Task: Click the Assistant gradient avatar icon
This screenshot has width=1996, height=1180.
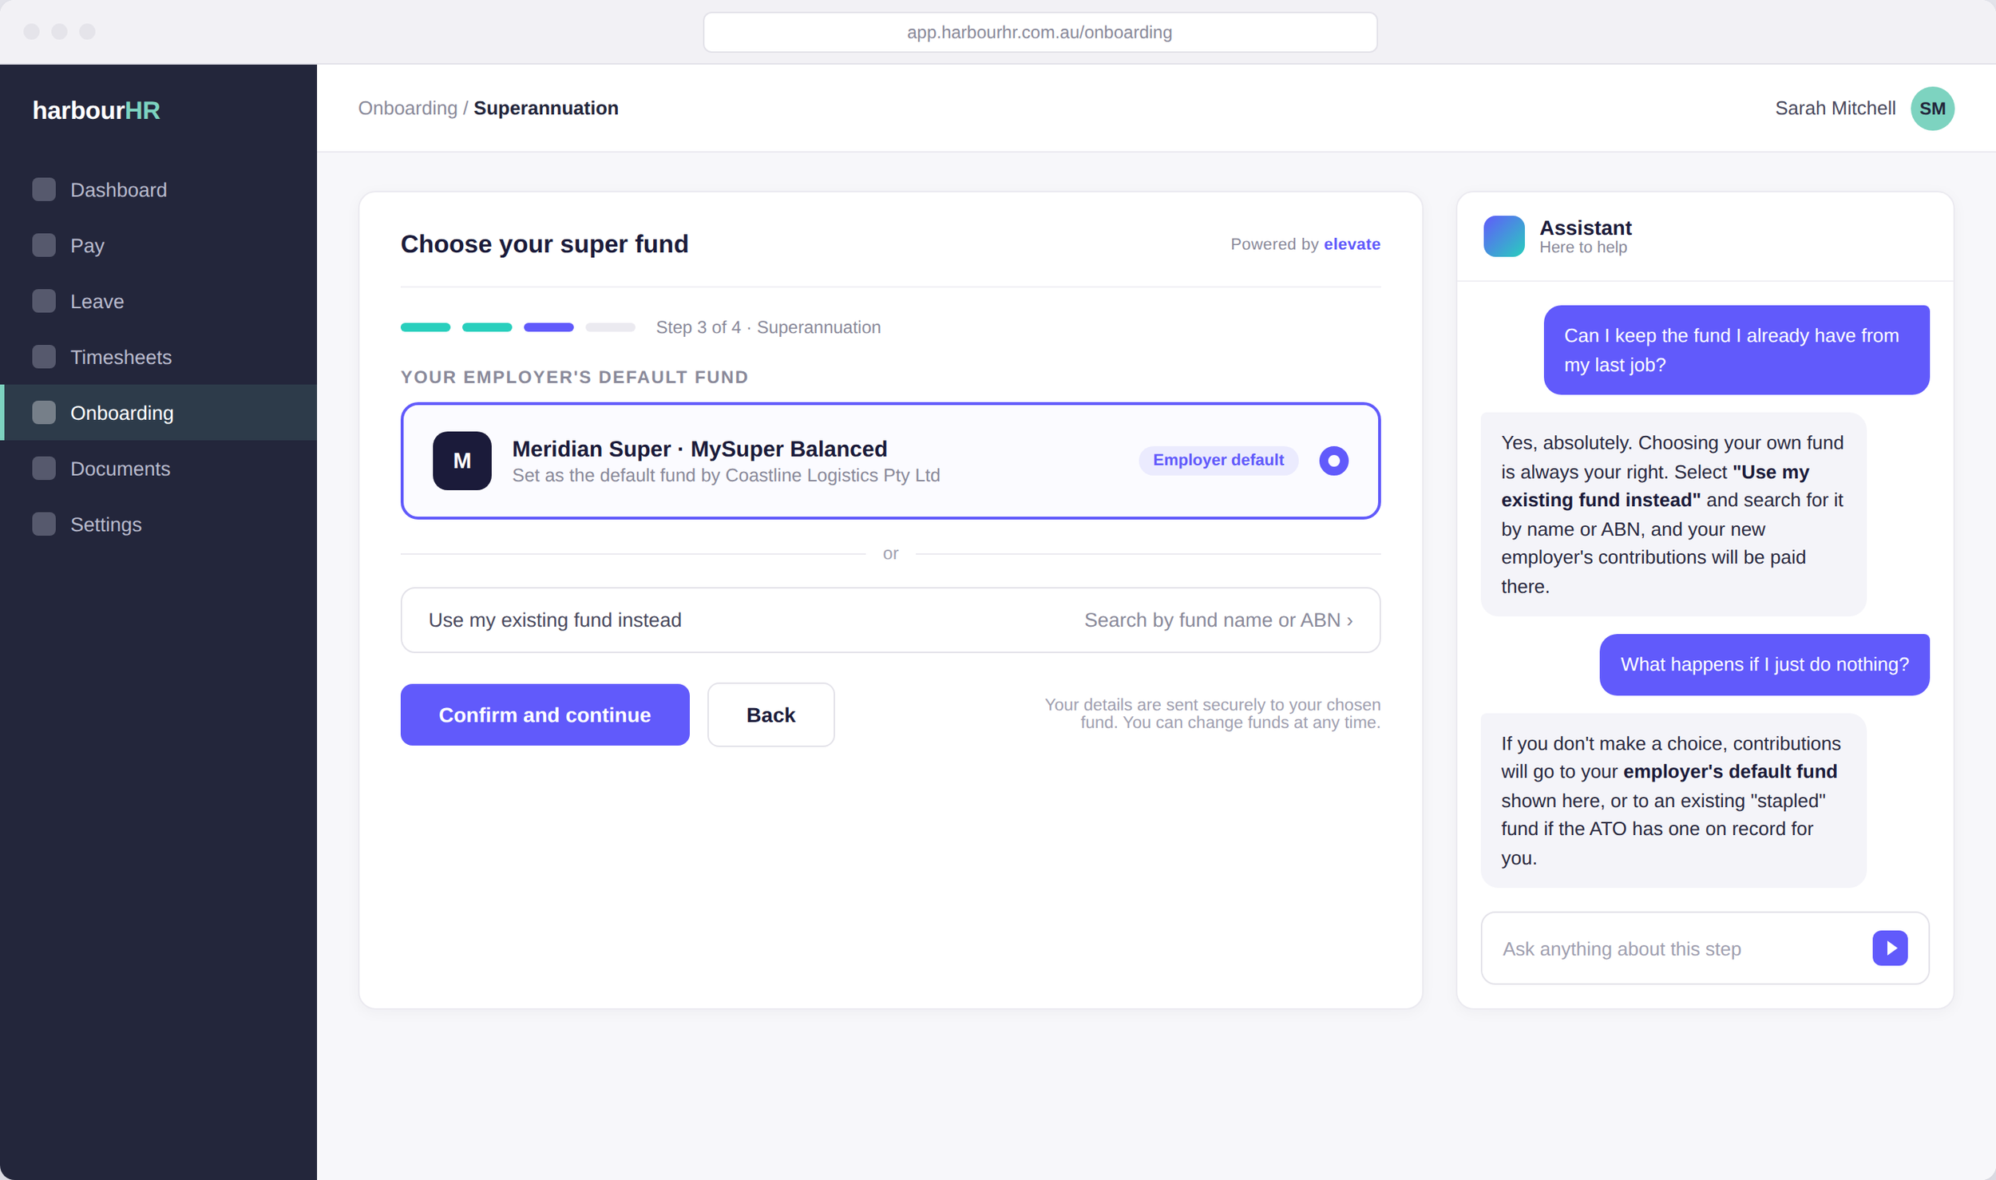Action: (1504, 236)
